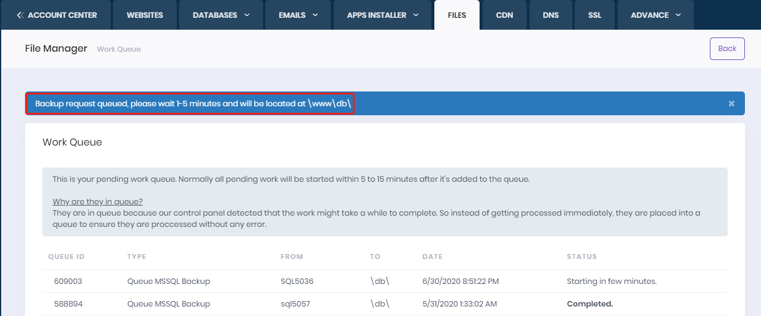Switch to the CDN tab

[x=504, y=15]
